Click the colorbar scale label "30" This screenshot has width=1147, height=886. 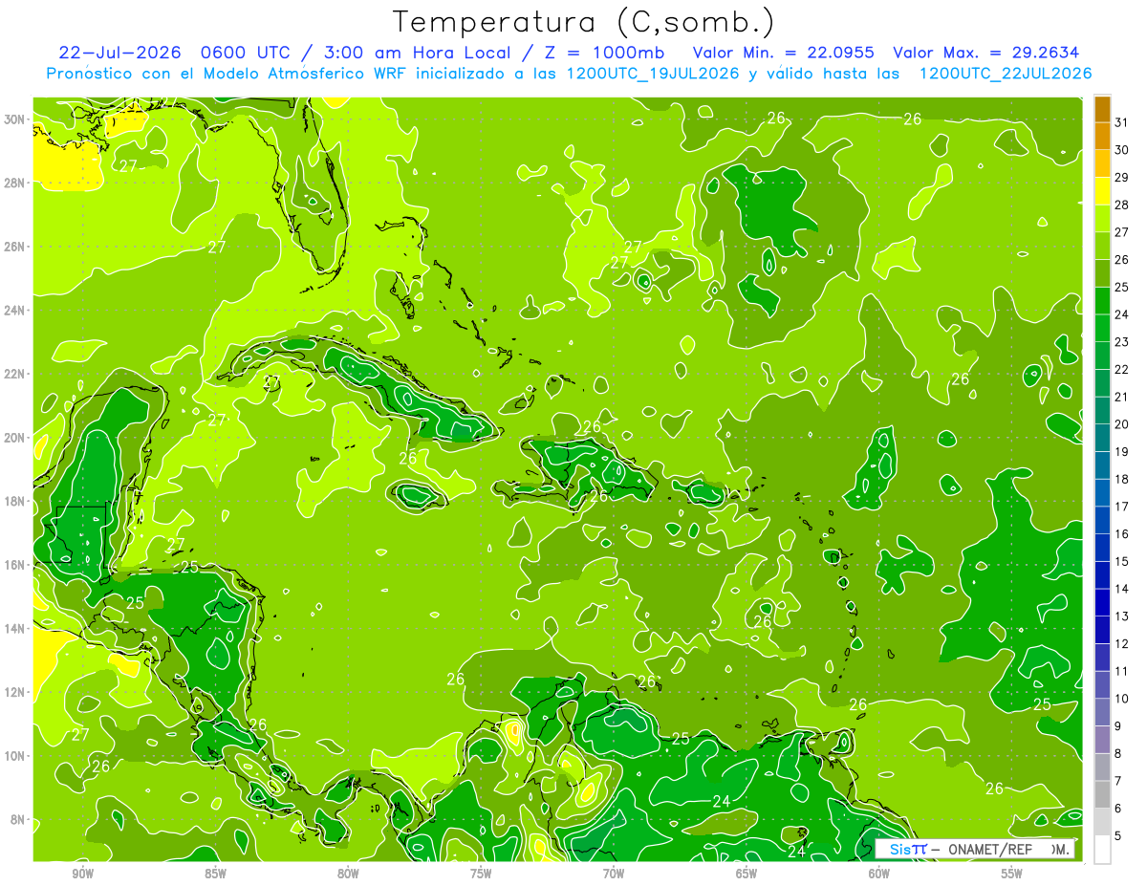[1122, 150]
